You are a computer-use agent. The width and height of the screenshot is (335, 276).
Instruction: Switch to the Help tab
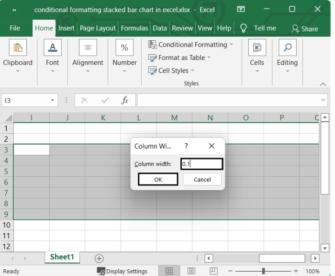pos(224,28)
